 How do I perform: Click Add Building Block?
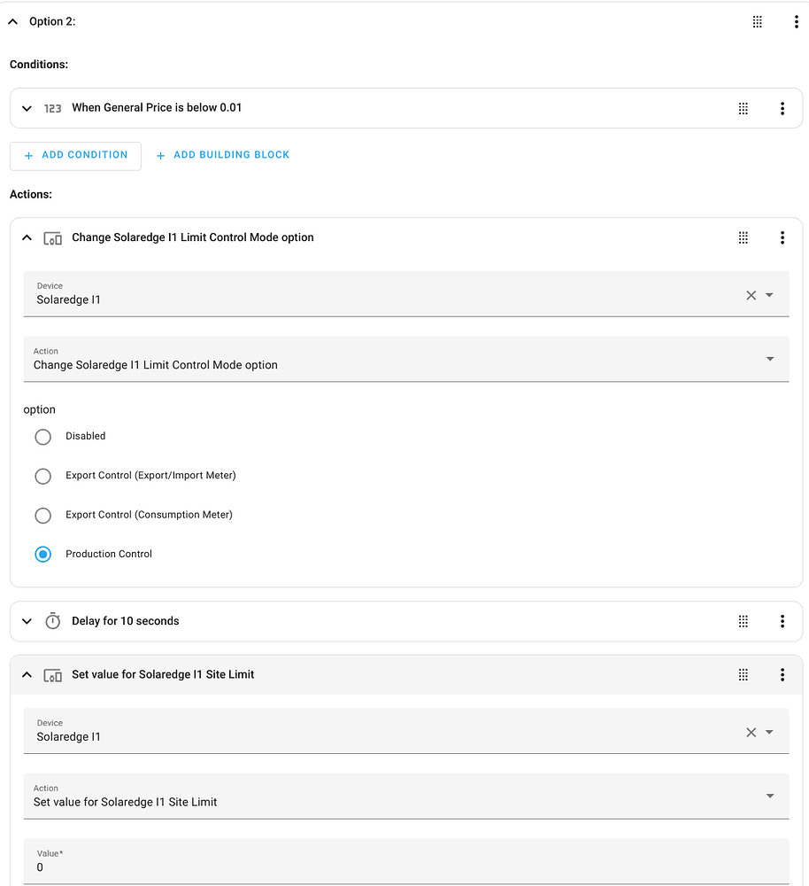click(x=223, y=155)
